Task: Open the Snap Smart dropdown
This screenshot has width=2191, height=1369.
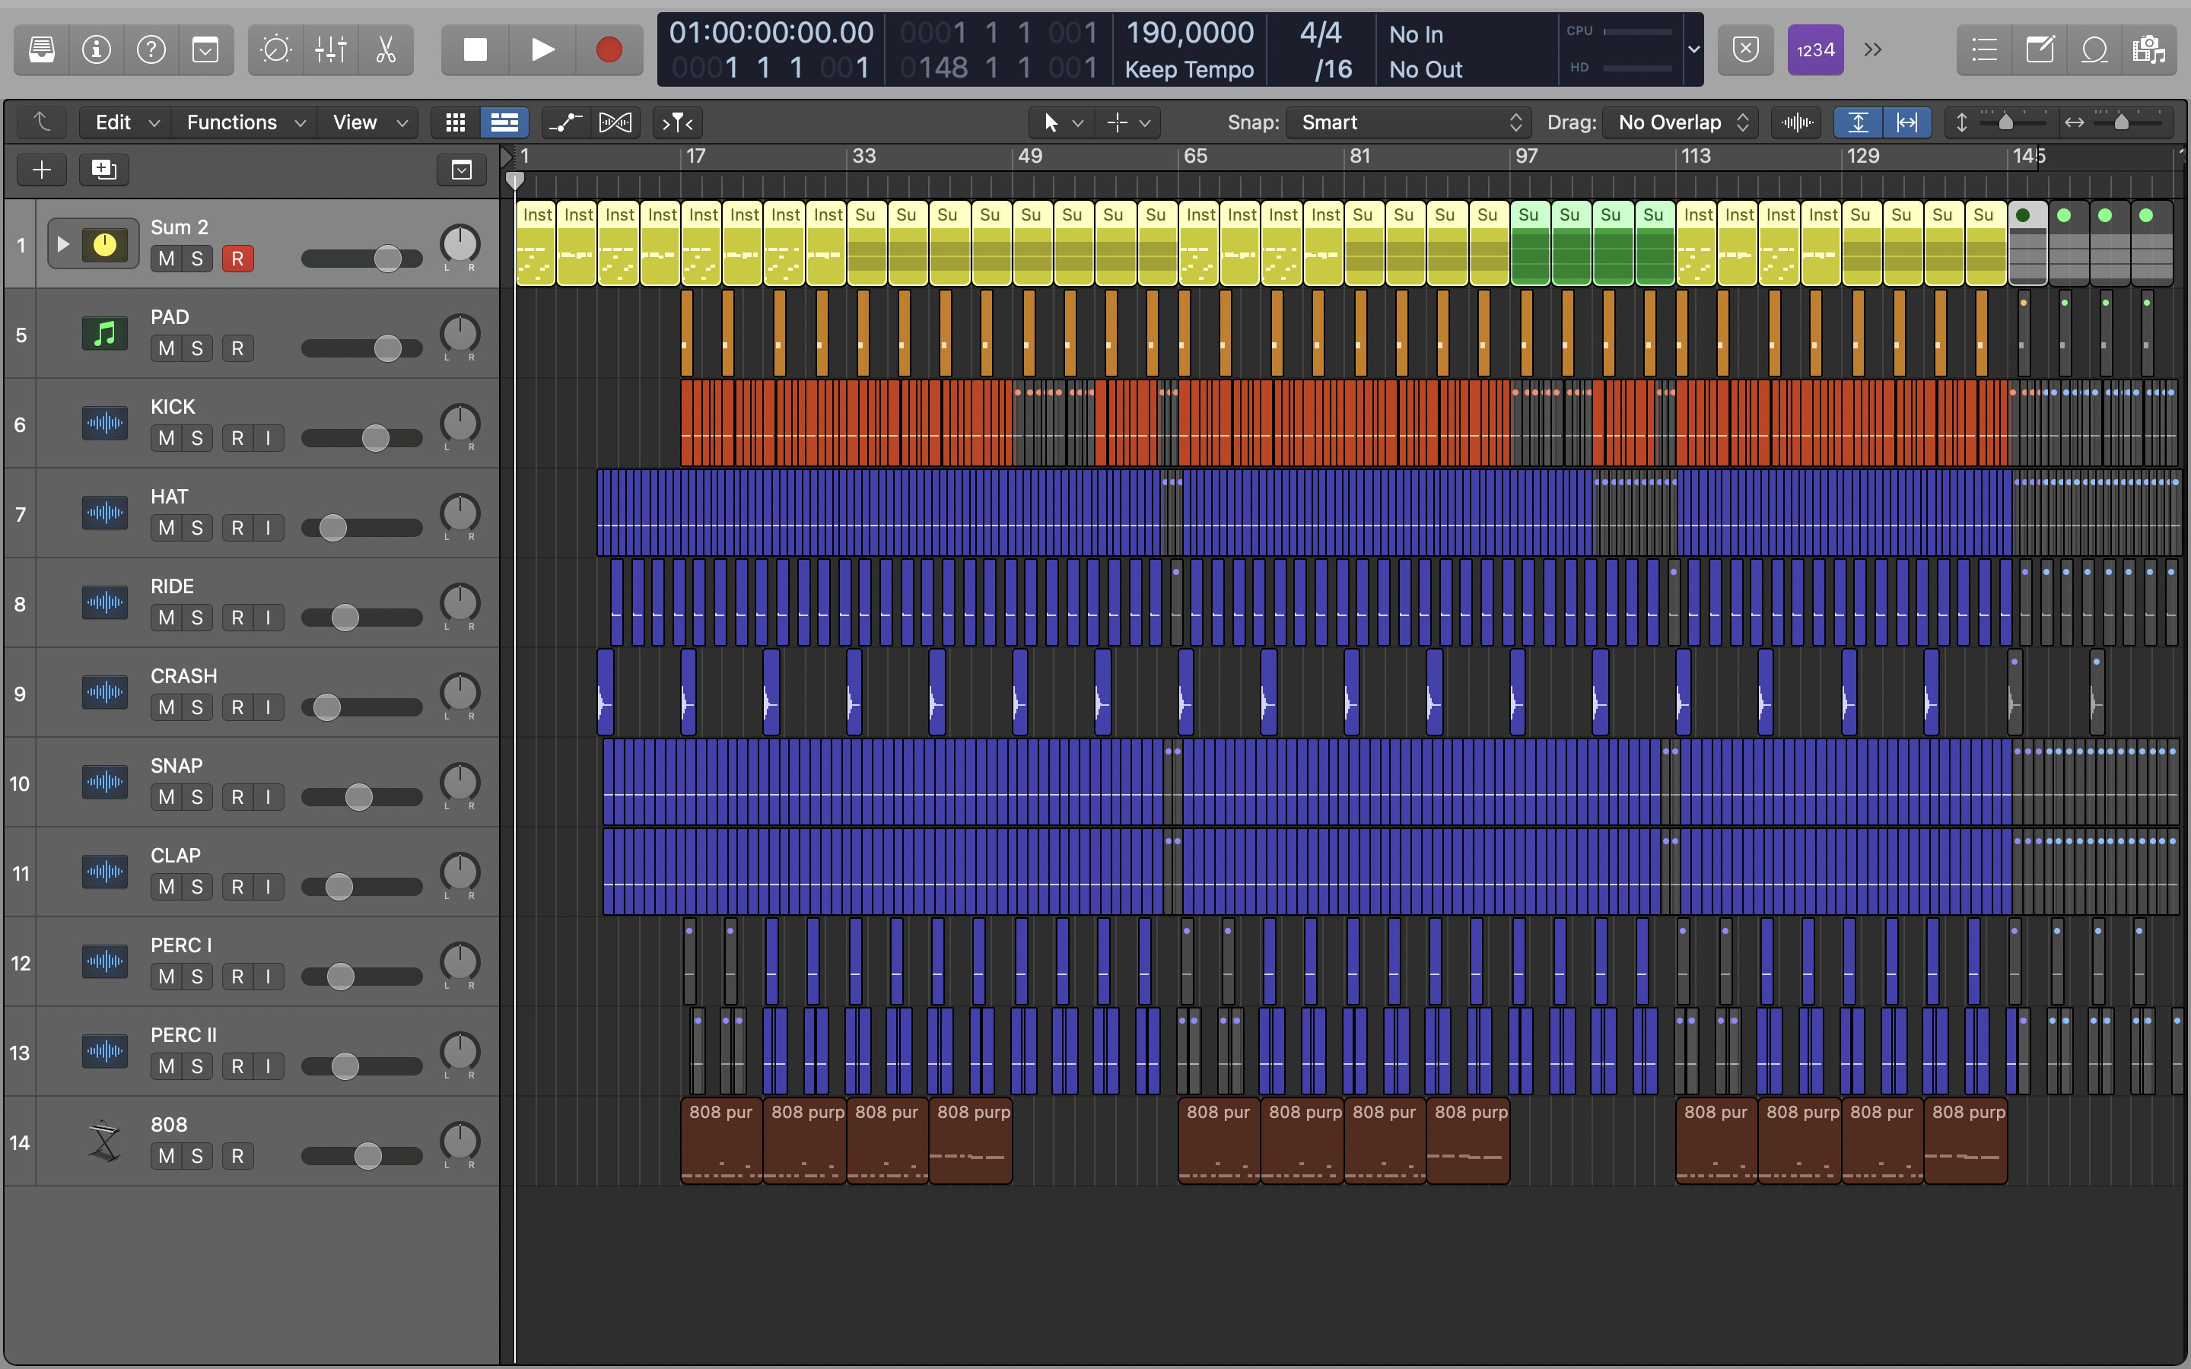Action: 1409,122
